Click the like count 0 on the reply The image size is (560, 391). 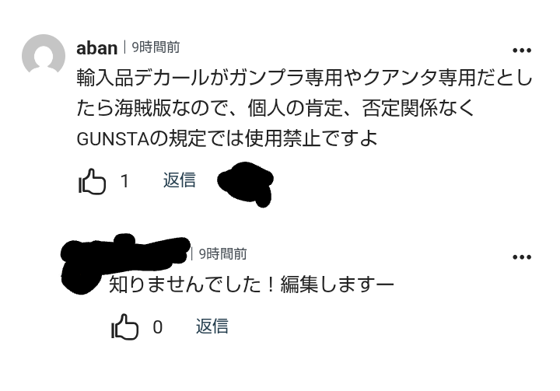[x=157, y=327]
